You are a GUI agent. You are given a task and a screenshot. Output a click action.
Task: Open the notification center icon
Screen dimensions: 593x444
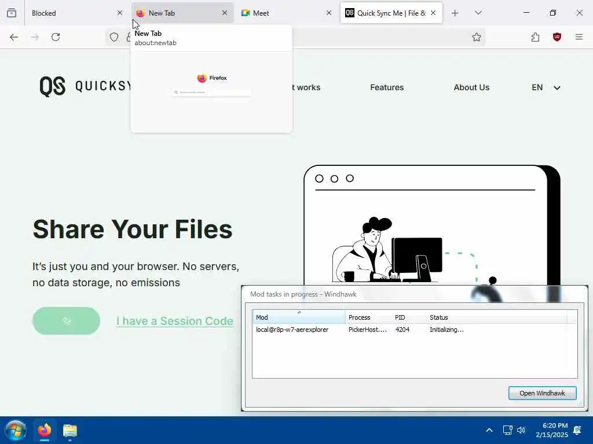click(x=577, y=430)
